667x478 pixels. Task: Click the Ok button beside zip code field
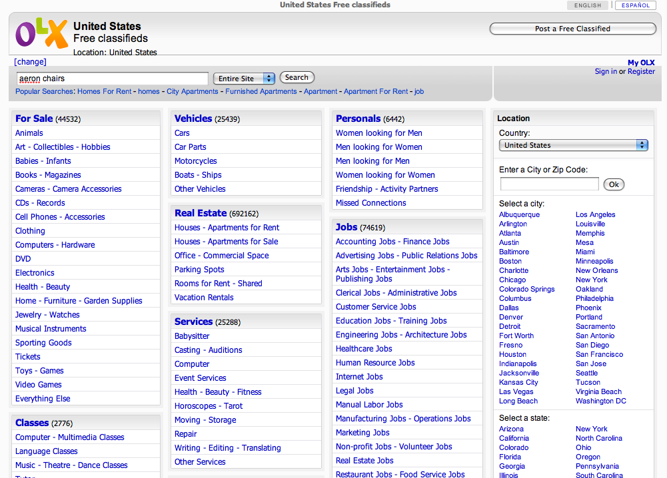click(614, 184)
